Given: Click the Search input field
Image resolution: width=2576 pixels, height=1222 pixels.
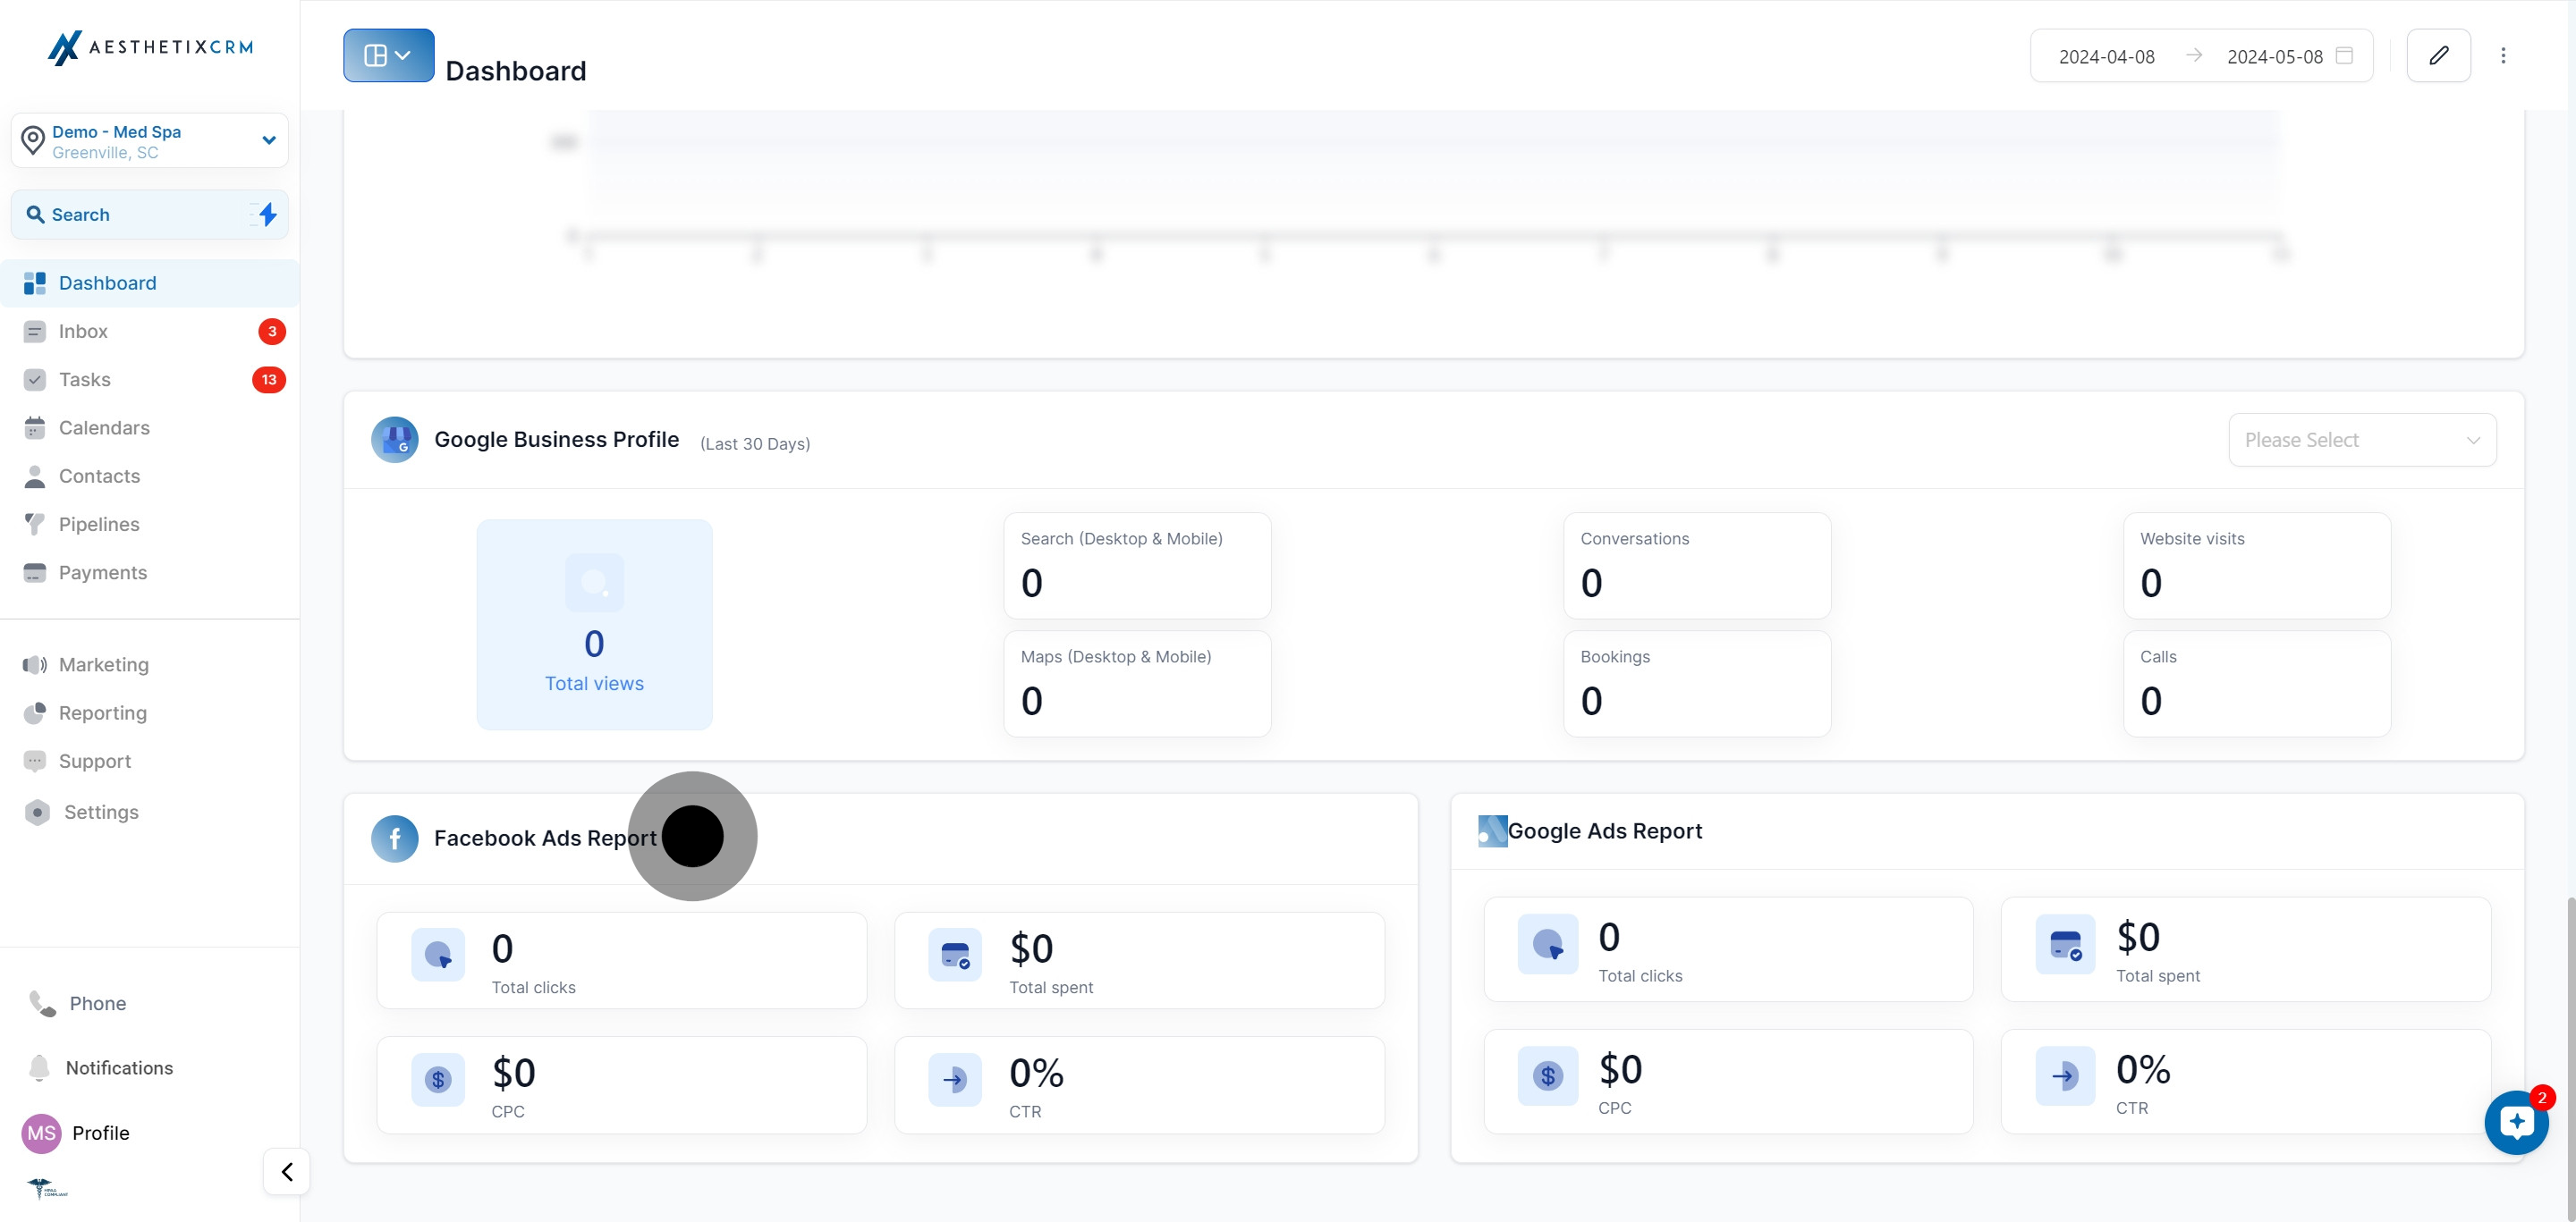Looking at the screenshot, I should pos(130,215).
